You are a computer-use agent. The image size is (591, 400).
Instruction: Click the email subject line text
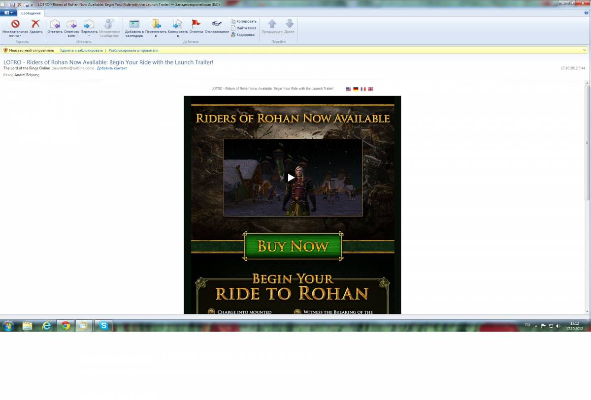[x=108, y=62]
